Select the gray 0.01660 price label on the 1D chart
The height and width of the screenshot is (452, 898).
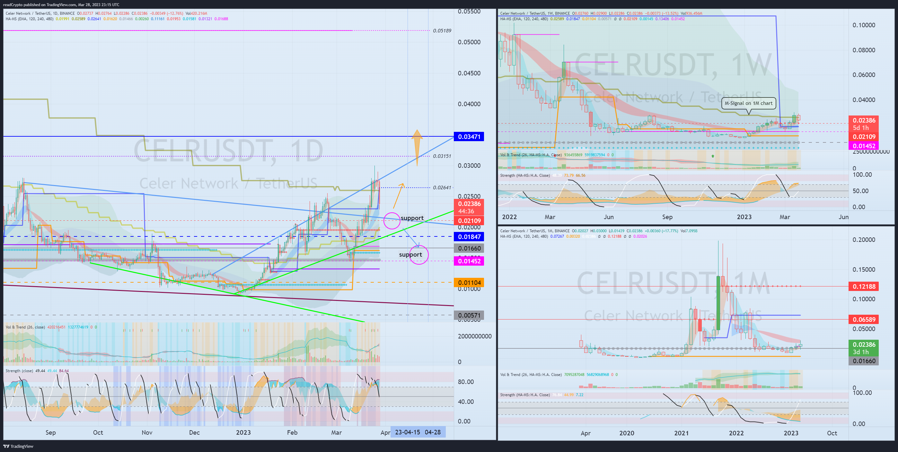point(469,248)
